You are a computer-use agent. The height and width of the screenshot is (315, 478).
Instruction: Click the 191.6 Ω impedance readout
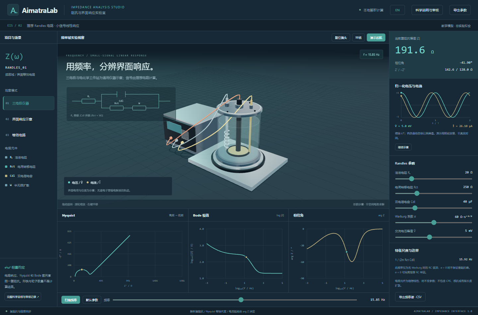[x=414, y=50]
